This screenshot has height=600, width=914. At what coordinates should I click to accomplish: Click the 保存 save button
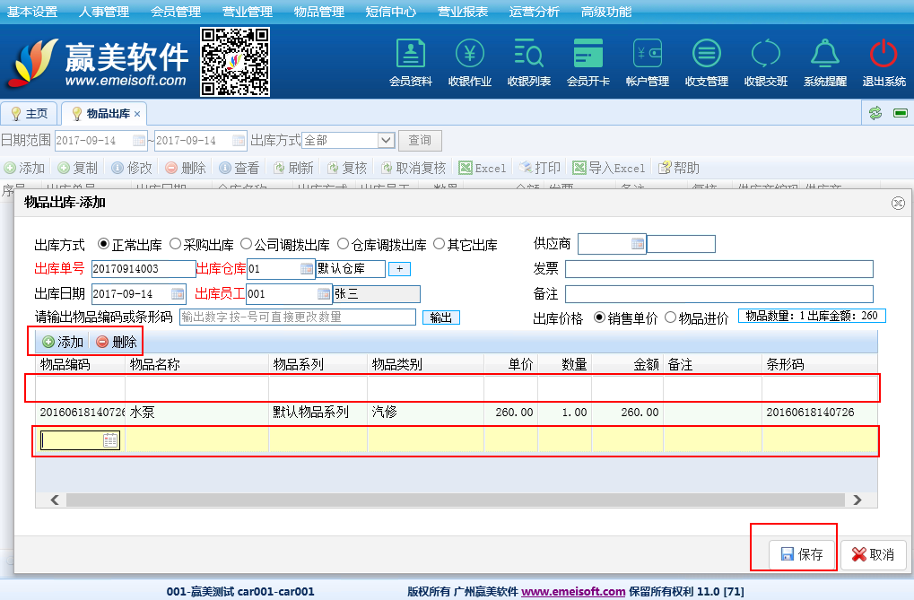coord(802,554)
